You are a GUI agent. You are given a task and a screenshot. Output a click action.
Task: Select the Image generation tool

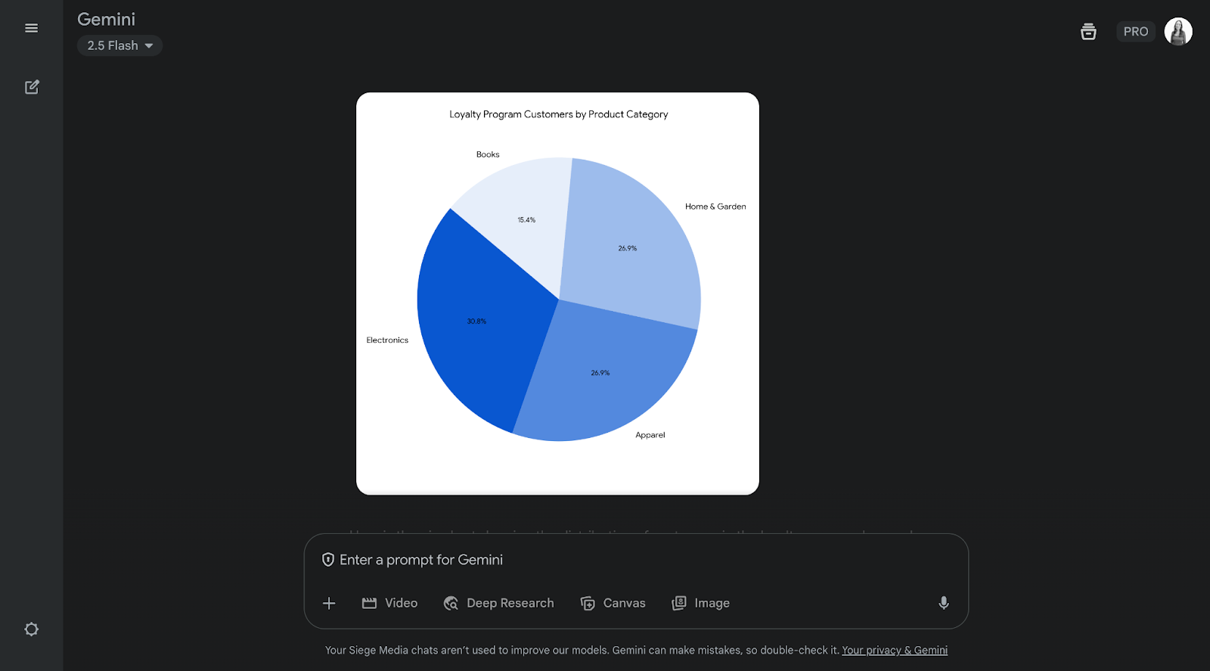pyautogui.click(x=700, y=603)
